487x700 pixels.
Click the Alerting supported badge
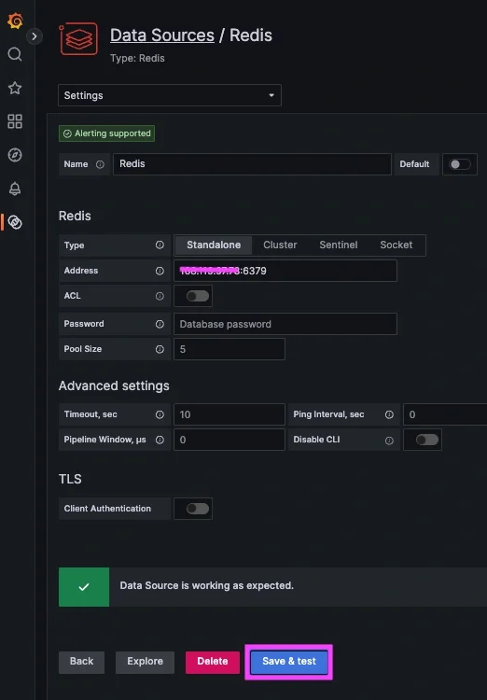tap(106, 133)
